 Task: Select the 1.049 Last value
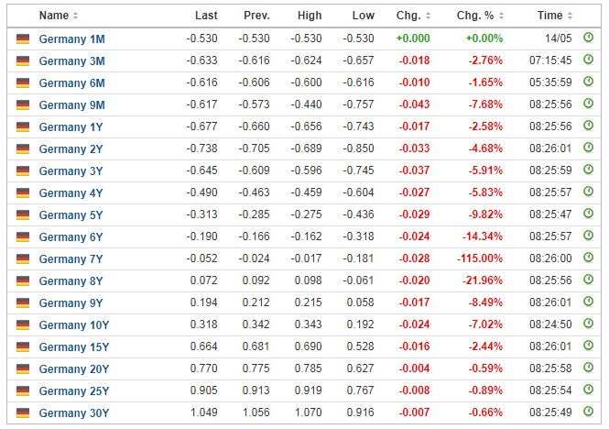tap(204, 412)
